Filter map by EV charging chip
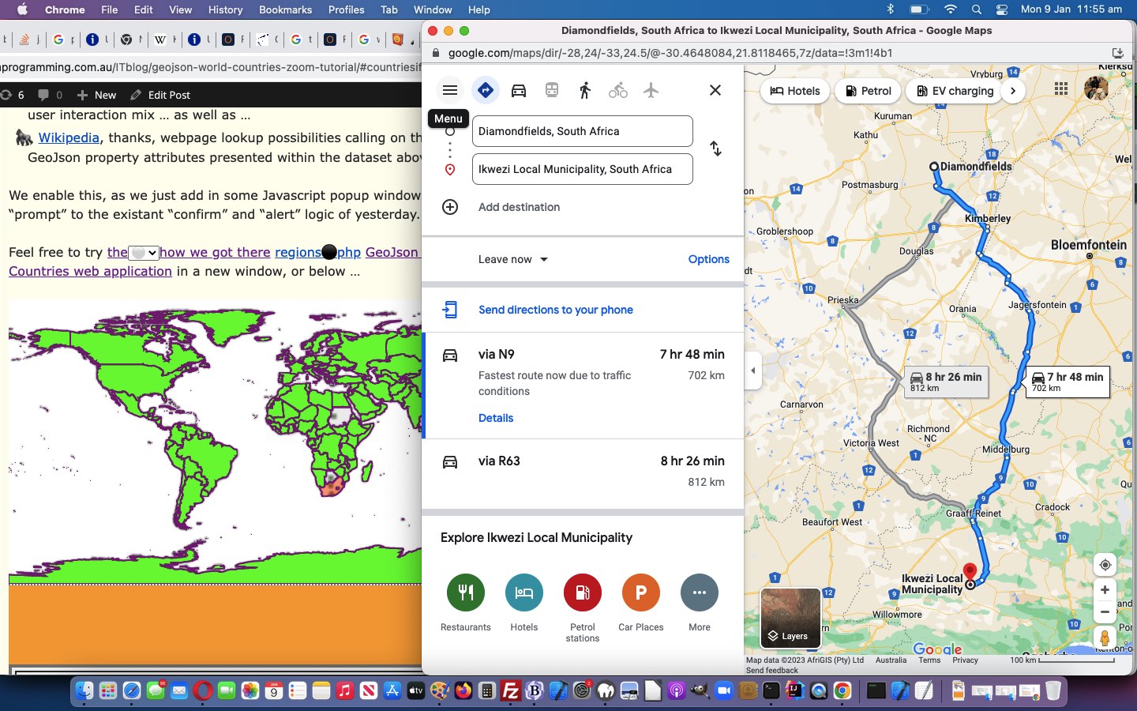The image size is (1137, 711). click(x=955, y=91)
